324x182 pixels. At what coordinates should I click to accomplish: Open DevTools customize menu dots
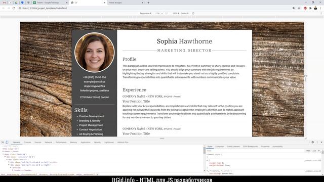coord(317,142)
